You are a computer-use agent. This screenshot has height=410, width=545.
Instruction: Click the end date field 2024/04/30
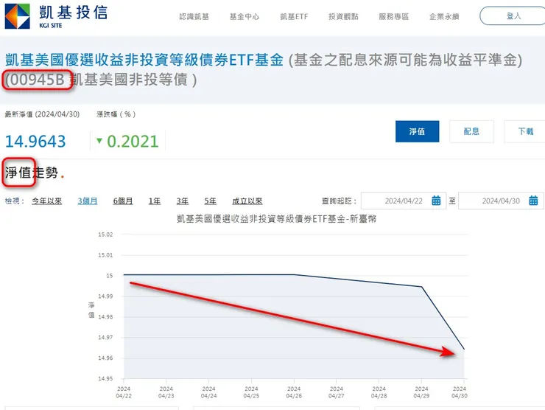click(x=501, y=201)
